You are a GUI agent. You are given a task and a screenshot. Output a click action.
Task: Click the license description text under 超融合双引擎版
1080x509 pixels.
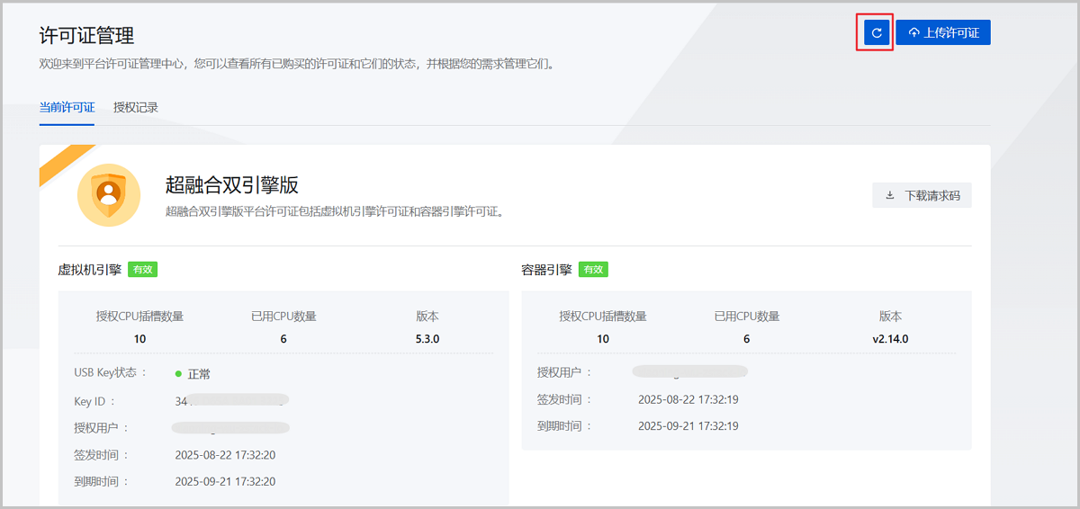click(335, 211)
